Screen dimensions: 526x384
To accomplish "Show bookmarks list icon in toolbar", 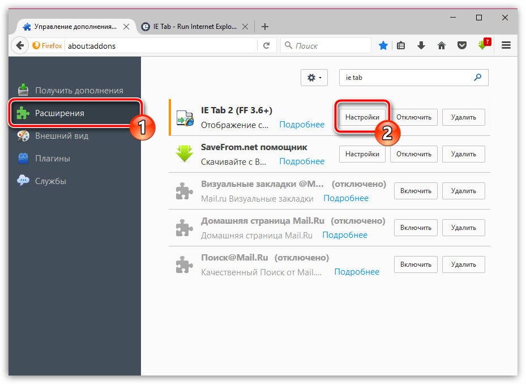I will 401,45.
